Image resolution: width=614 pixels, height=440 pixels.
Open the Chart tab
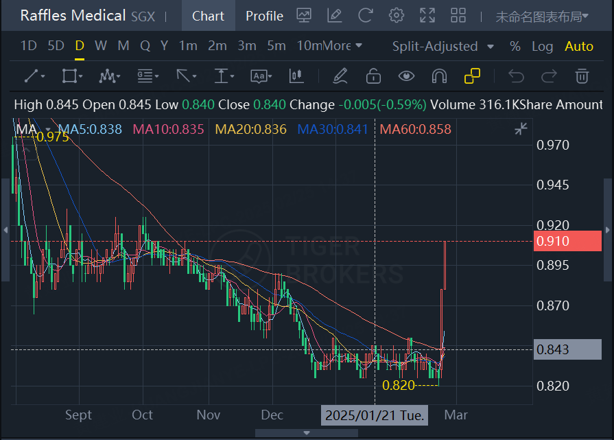(x=208, y=16)
